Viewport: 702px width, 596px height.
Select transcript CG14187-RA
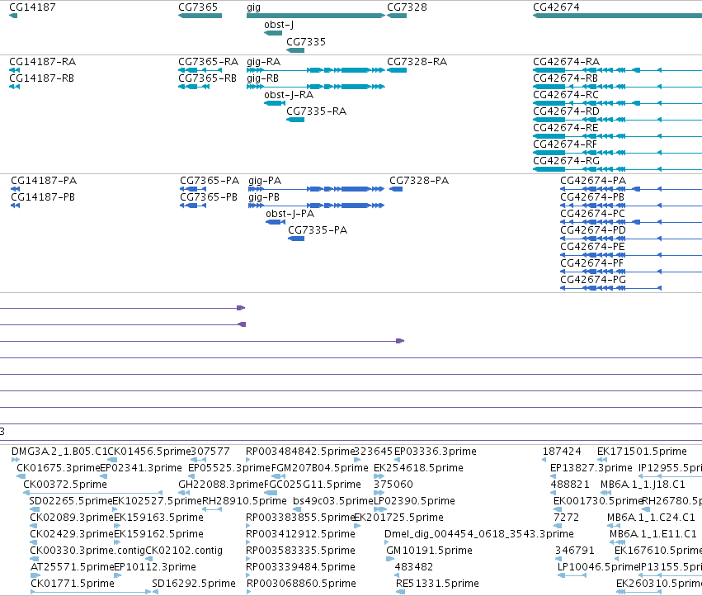click(43, 61)
